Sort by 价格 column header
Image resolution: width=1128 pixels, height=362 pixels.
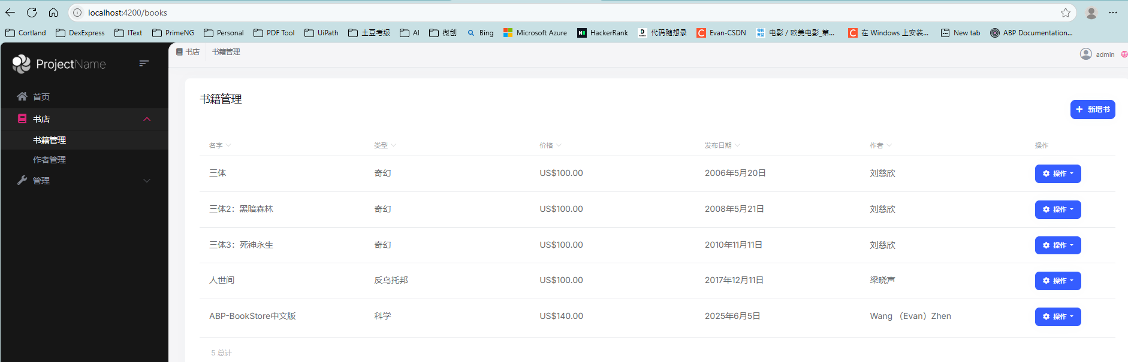pos(550,145)
